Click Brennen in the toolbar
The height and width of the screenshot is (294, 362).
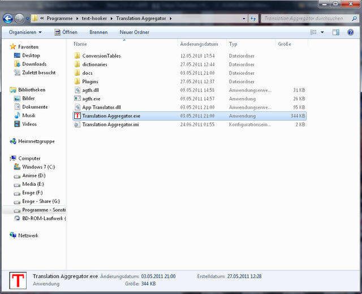tap(98, 32)
